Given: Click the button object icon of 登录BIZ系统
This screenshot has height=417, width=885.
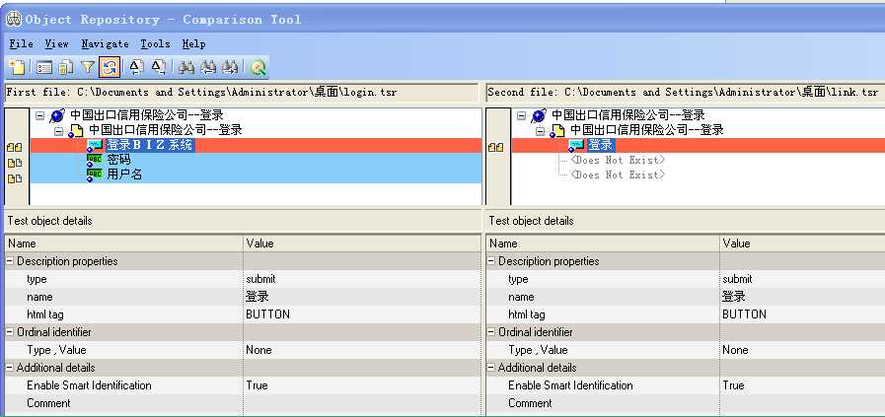Looking at the screenshot, I should point(95,146).
